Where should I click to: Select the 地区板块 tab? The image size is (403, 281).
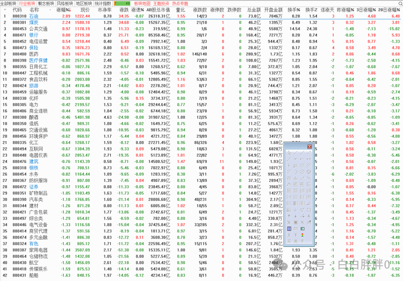[x=84, y=3]
